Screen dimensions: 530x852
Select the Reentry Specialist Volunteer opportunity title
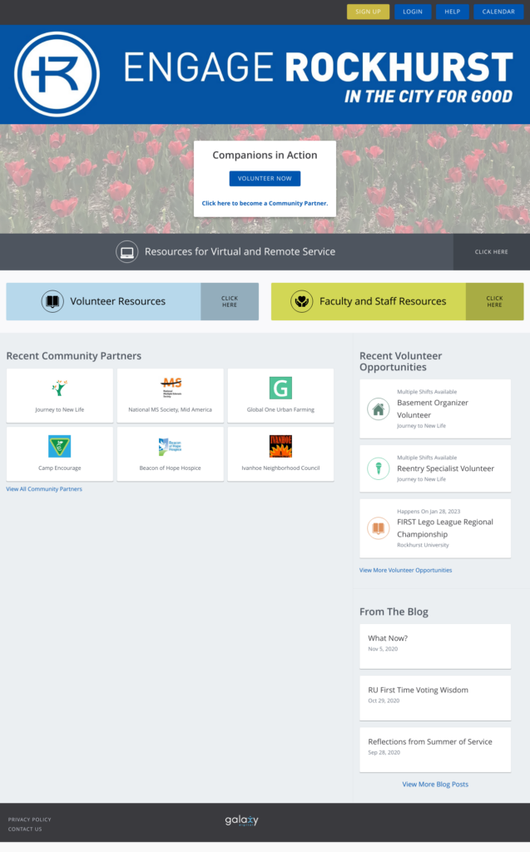[445, 468]
